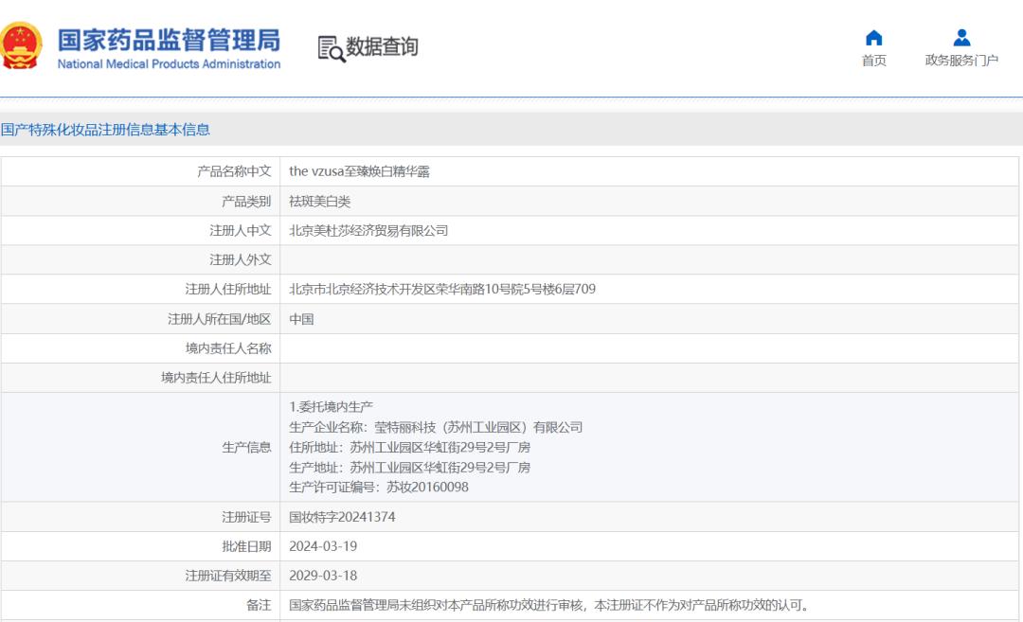Click product name the vzusa至臻焕白精华露

pyautogui.click(x=359, y=171)
